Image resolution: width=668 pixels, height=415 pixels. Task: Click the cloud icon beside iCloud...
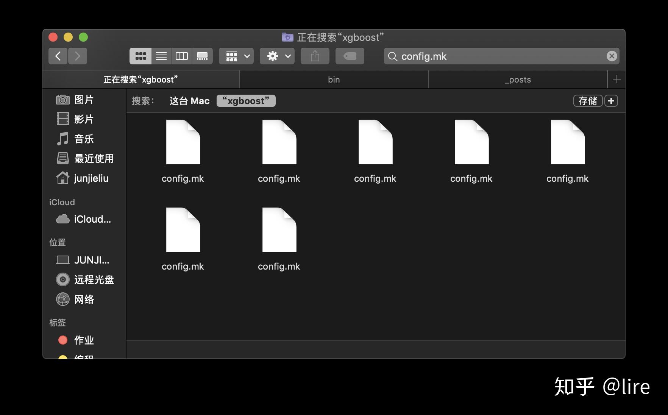point(63,219)
